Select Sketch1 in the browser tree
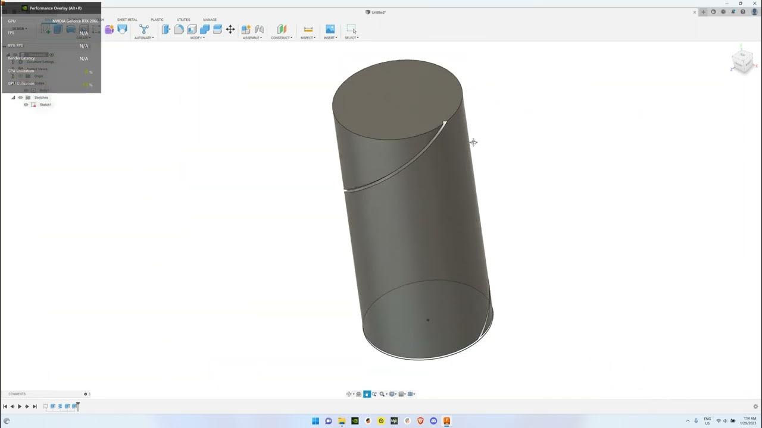Screen dimensions: 762x428 coord(45,105)
